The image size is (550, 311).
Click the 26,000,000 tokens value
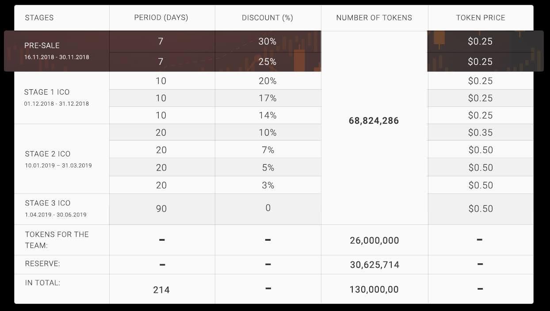pyautogui.click(x=374, y=241)
